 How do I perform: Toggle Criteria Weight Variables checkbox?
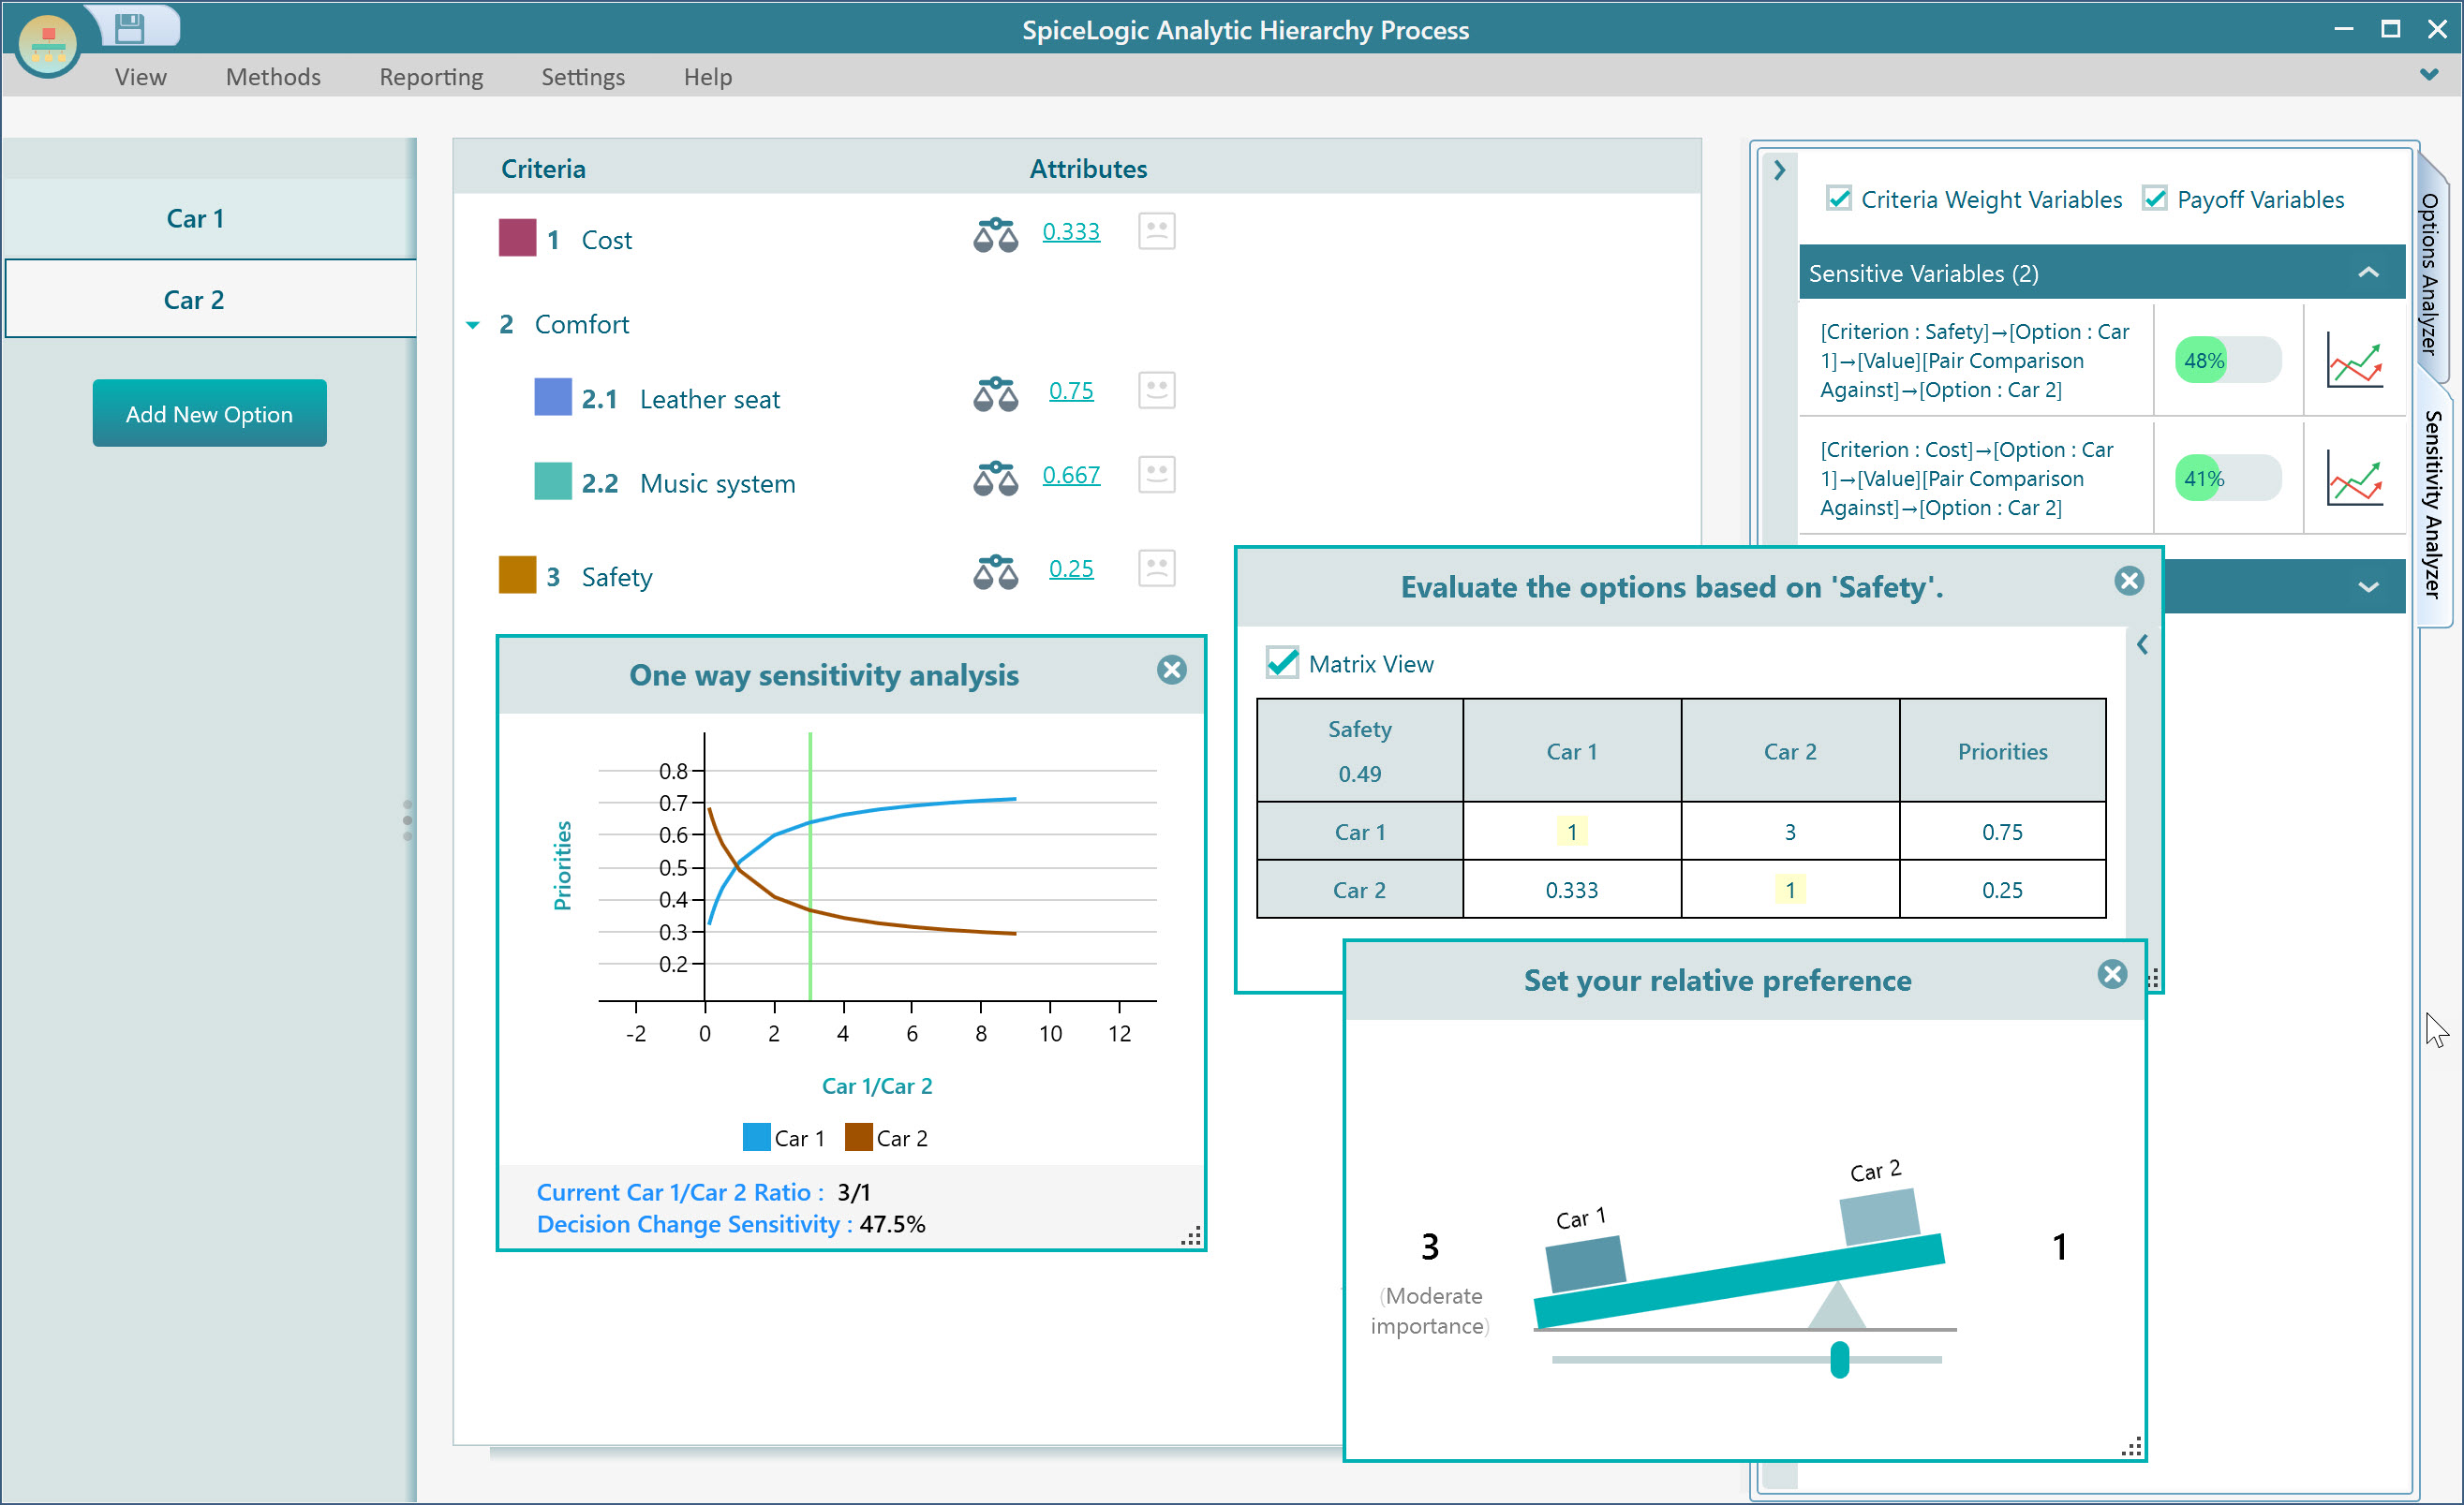point(1838,199)
